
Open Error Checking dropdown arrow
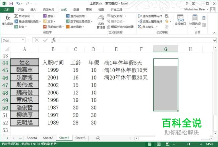170,21
